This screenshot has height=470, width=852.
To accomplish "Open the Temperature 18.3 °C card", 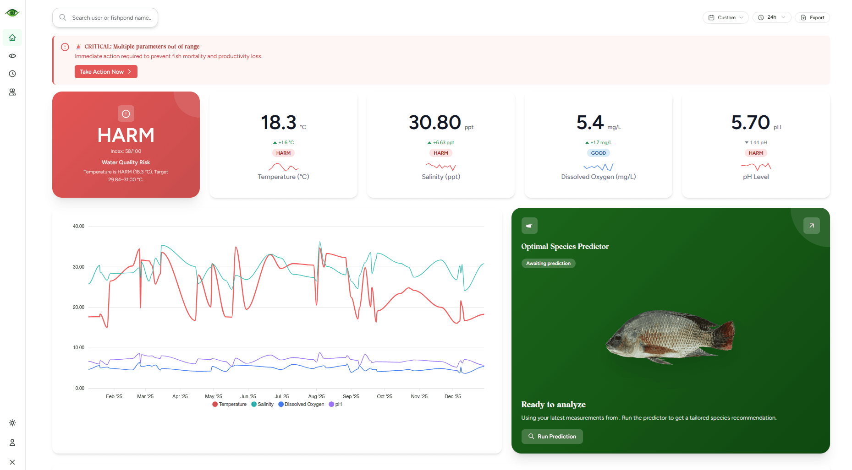I will pyautogui.click(x=283, y=145).
